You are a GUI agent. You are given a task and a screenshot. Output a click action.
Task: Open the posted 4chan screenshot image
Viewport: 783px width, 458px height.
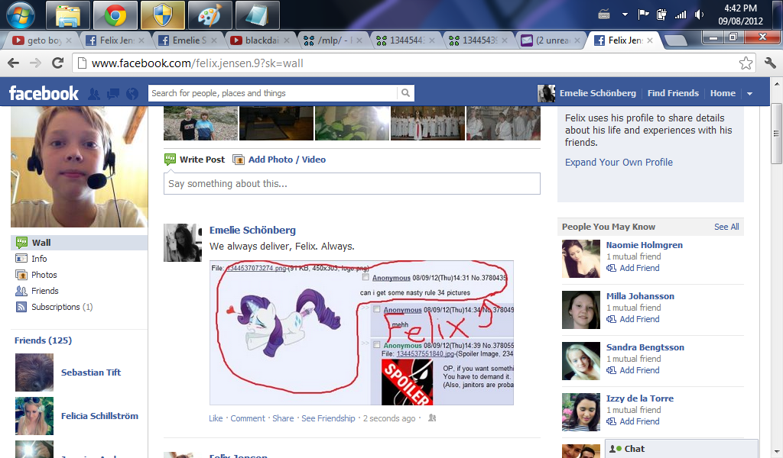click(x=362, y=332)
